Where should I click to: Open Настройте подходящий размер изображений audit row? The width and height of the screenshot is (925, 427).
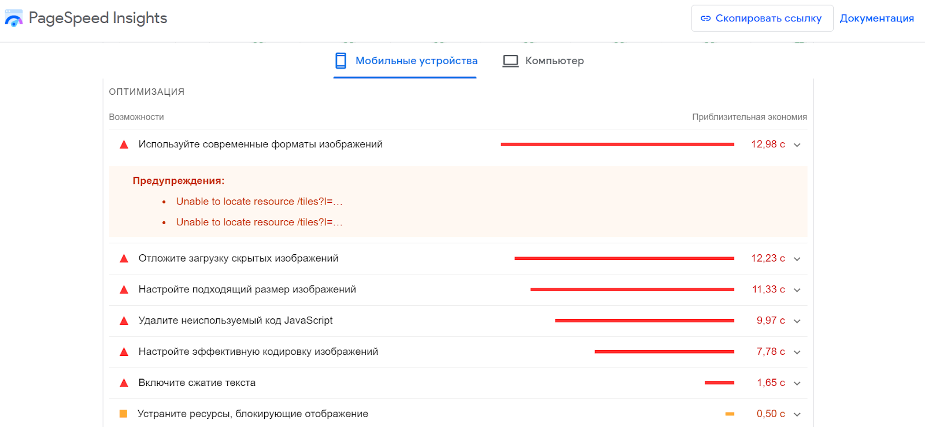point(458,289)
